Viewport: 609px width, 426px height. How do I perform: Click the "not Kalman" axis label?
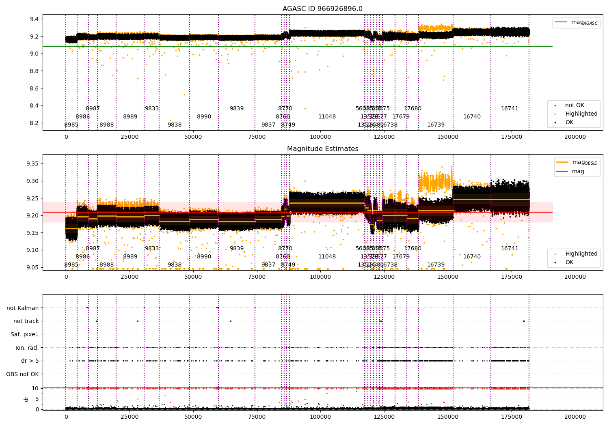click(x=22, y=308)
